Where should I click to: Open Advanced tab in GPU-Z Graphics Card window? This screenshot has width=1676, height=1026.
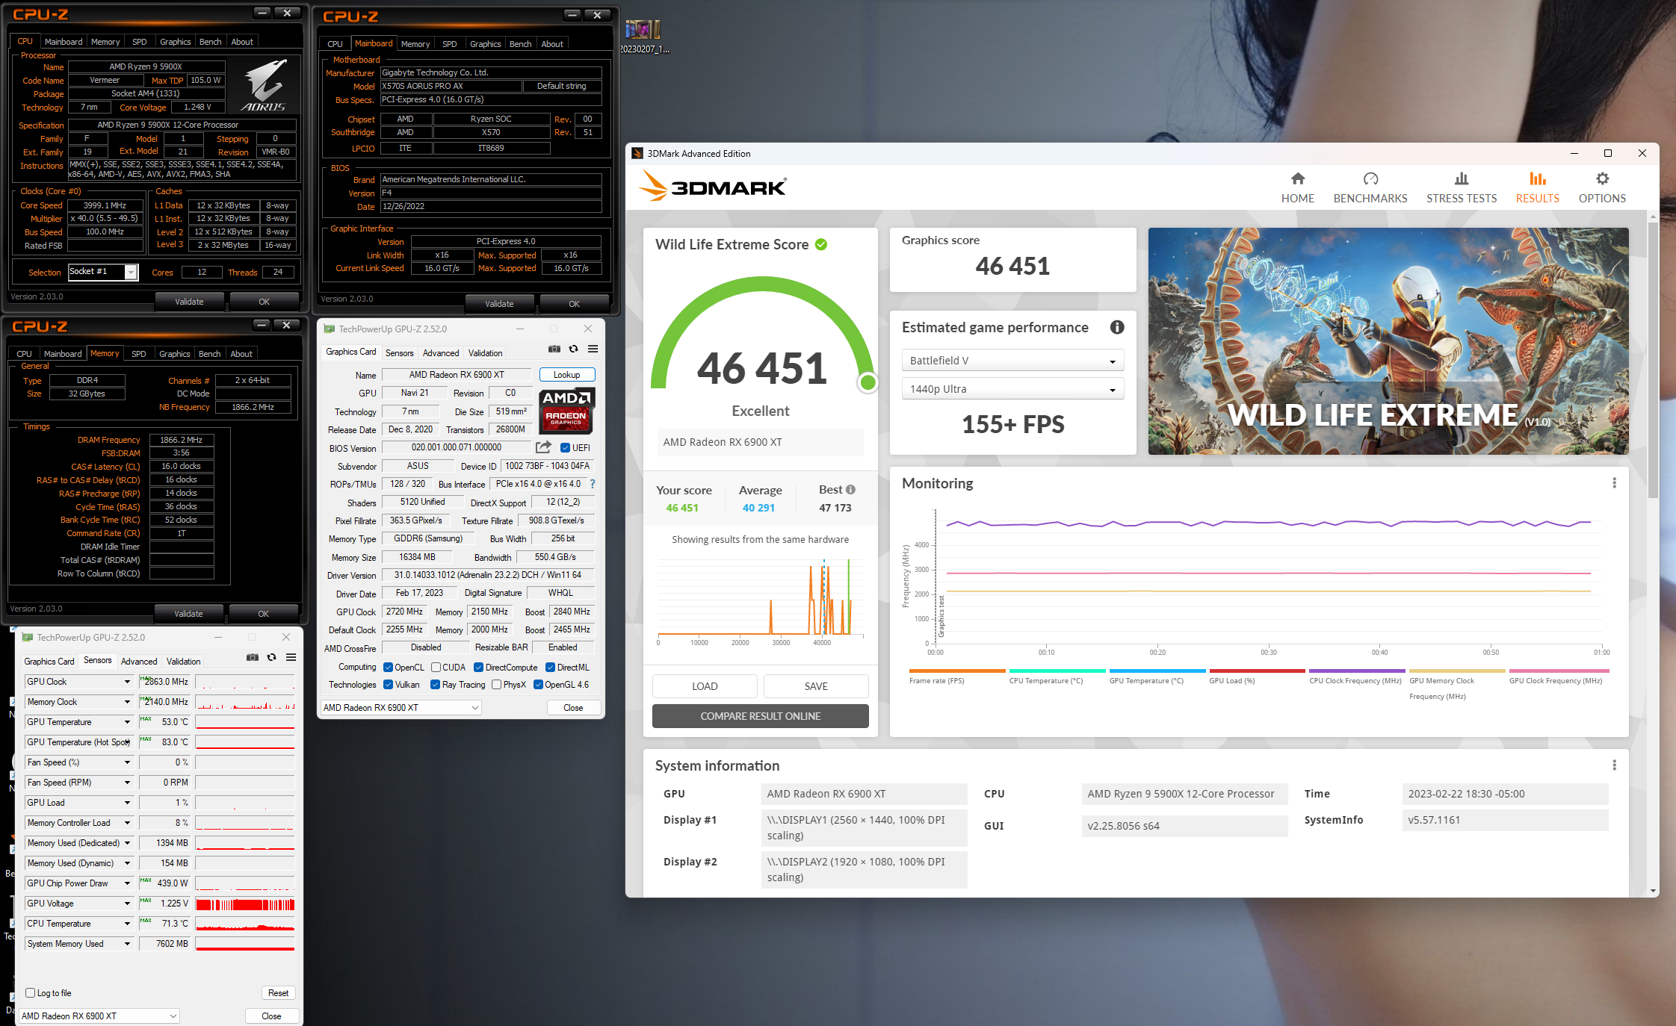[x=441, y=353]
